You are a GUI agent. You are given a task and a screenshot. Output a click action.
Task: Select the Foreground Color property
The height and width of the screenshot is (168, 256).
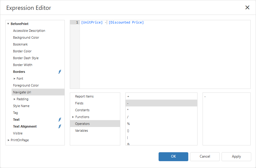(x=38, y=85)
